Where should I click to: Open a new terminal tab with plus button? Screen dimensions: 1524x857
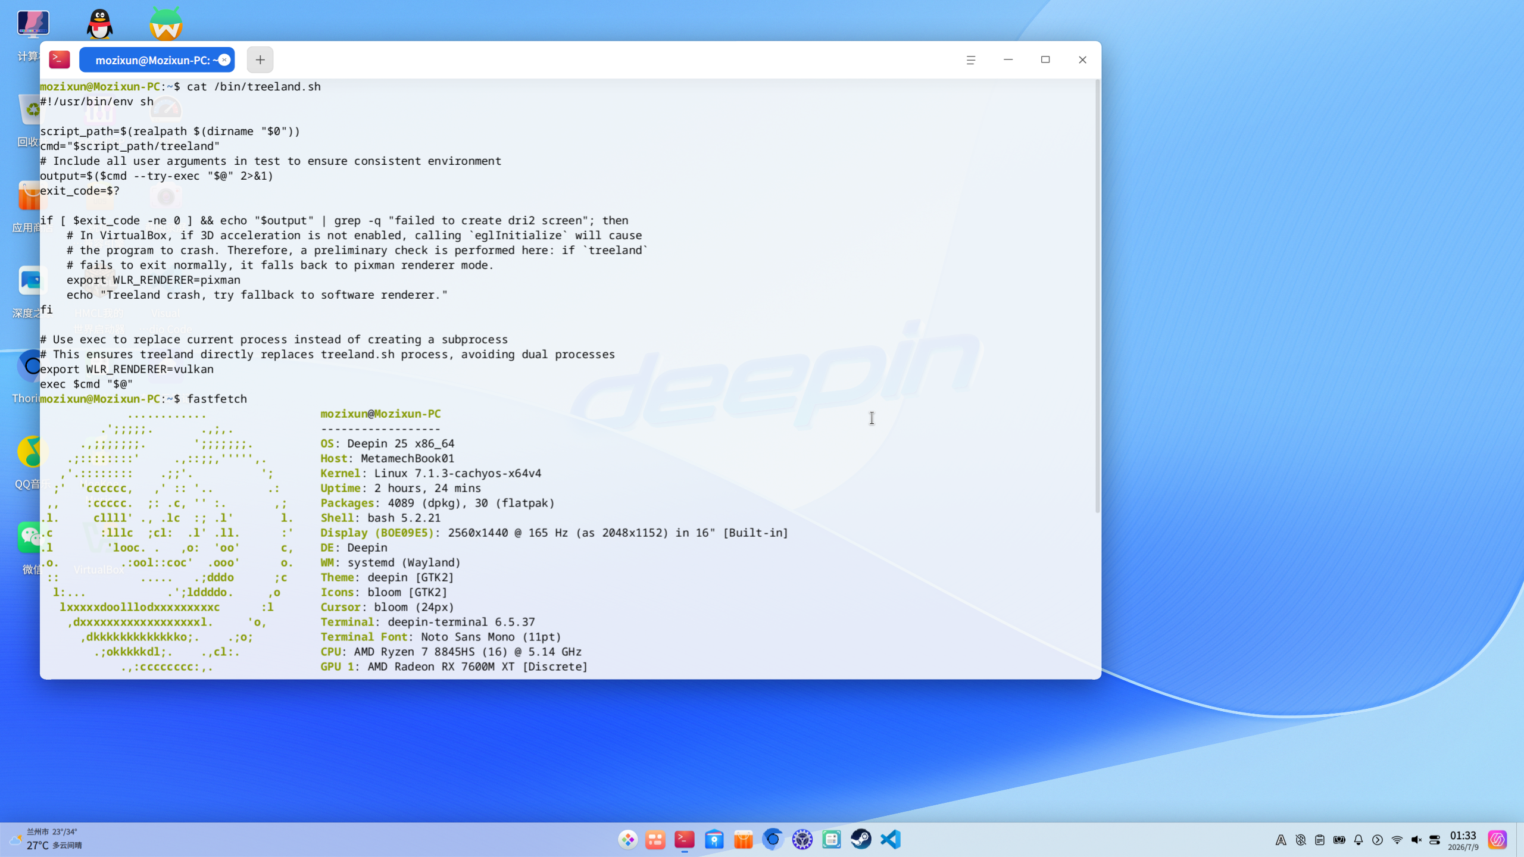coord(260,60)
